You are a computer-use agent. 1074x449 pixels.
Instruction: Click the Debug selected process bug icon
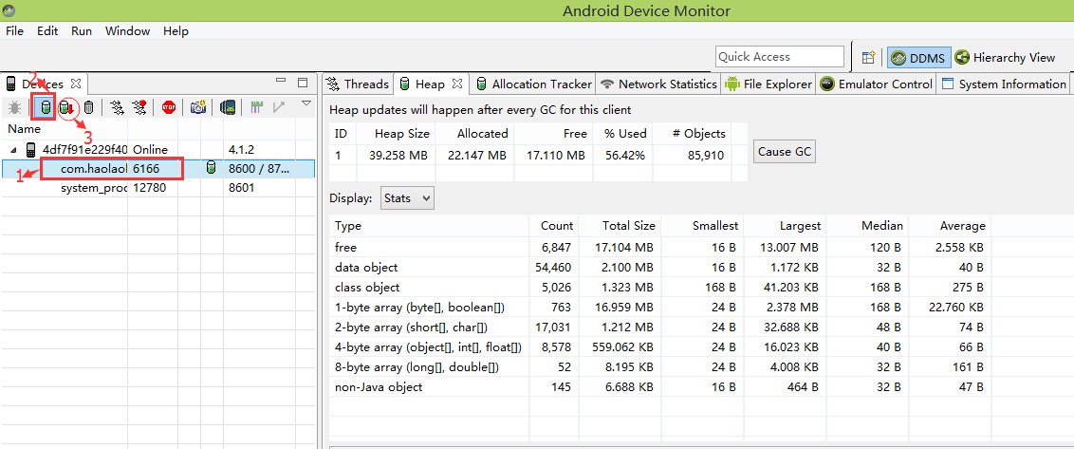tap(15, 107)
